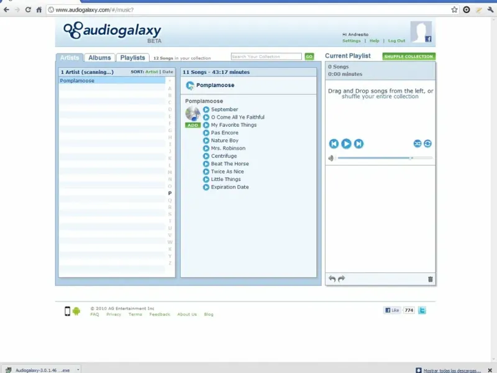The image size is (497, 373).
Task: Click the Pomplamoose album title text
Action: (204, 101)
